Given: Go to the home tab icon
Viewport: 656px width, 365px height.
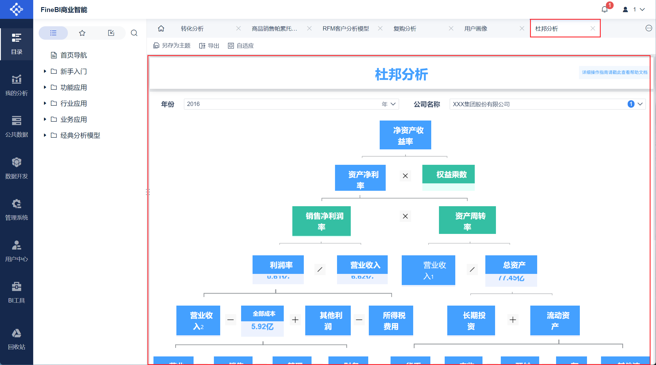Looking at the screenshot, I should [x=161, y=29].
